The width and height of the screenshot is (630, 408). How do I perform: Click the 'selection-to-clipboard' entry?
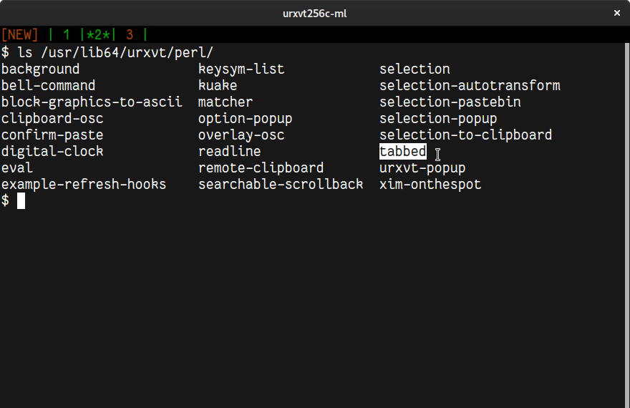tap(465, 135)
